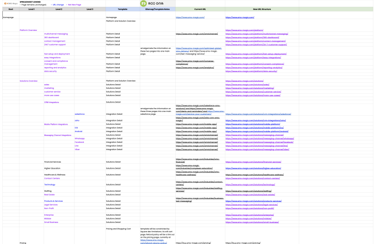Select the Template column header
The width and height of the screenshot is (374, 244).
tap(123, 9)
